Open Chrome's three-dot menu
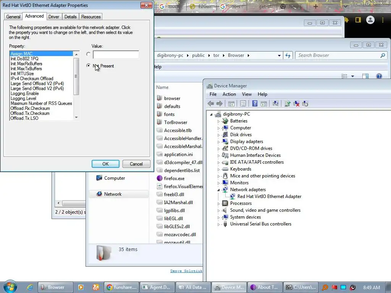 [x=383, y=20]
